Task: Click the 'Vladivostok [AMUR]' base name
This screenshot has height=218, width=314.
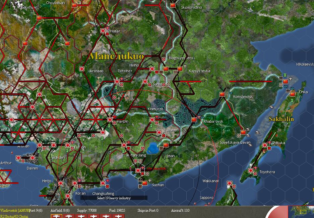Action: (15, 210)
